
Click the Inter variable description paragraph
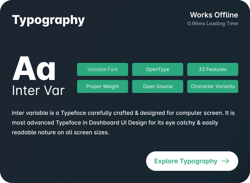tap(123, 123)
